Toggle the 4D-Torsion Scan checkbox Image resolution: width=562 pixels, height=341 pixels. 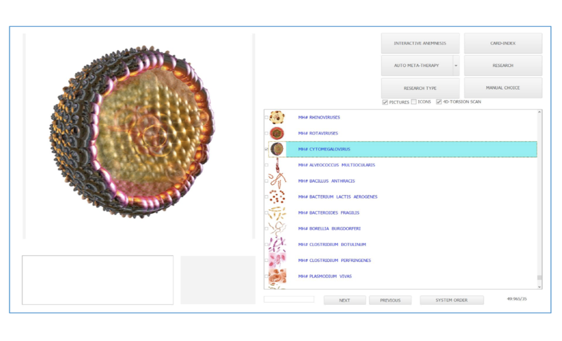click(x=439, y=102)
